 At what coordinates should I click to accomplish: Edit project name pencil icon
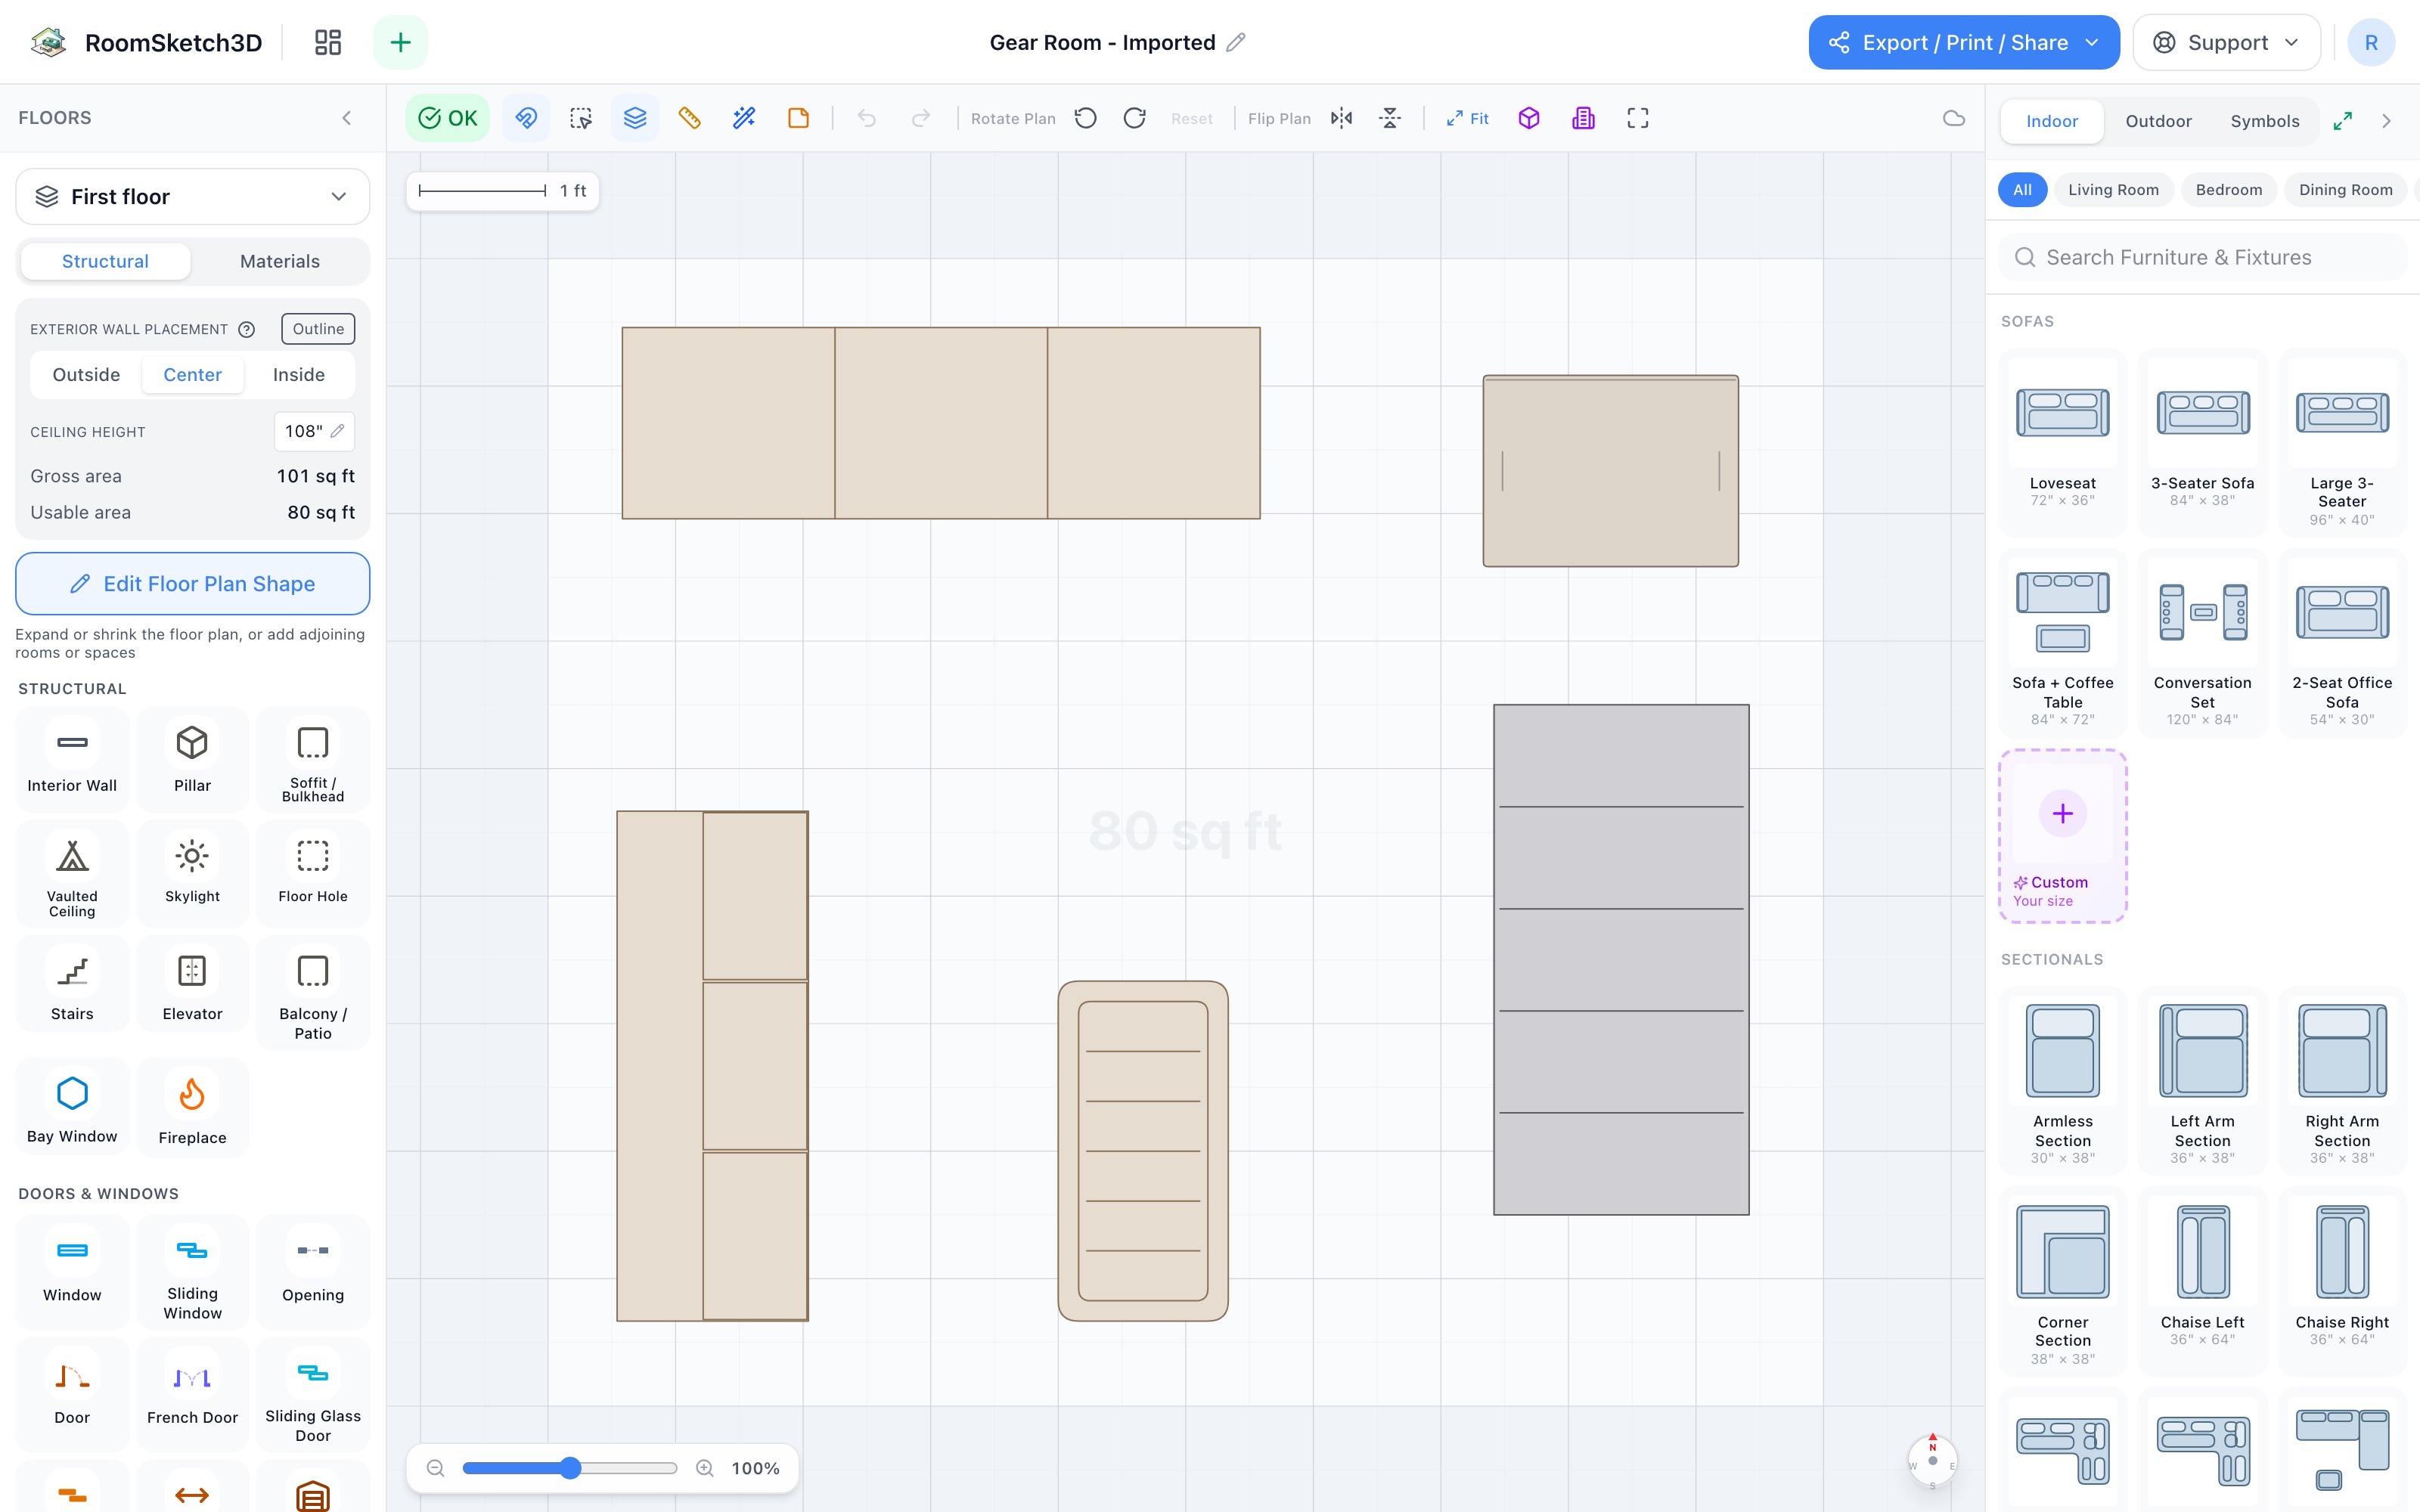[x=1236, y=42]
